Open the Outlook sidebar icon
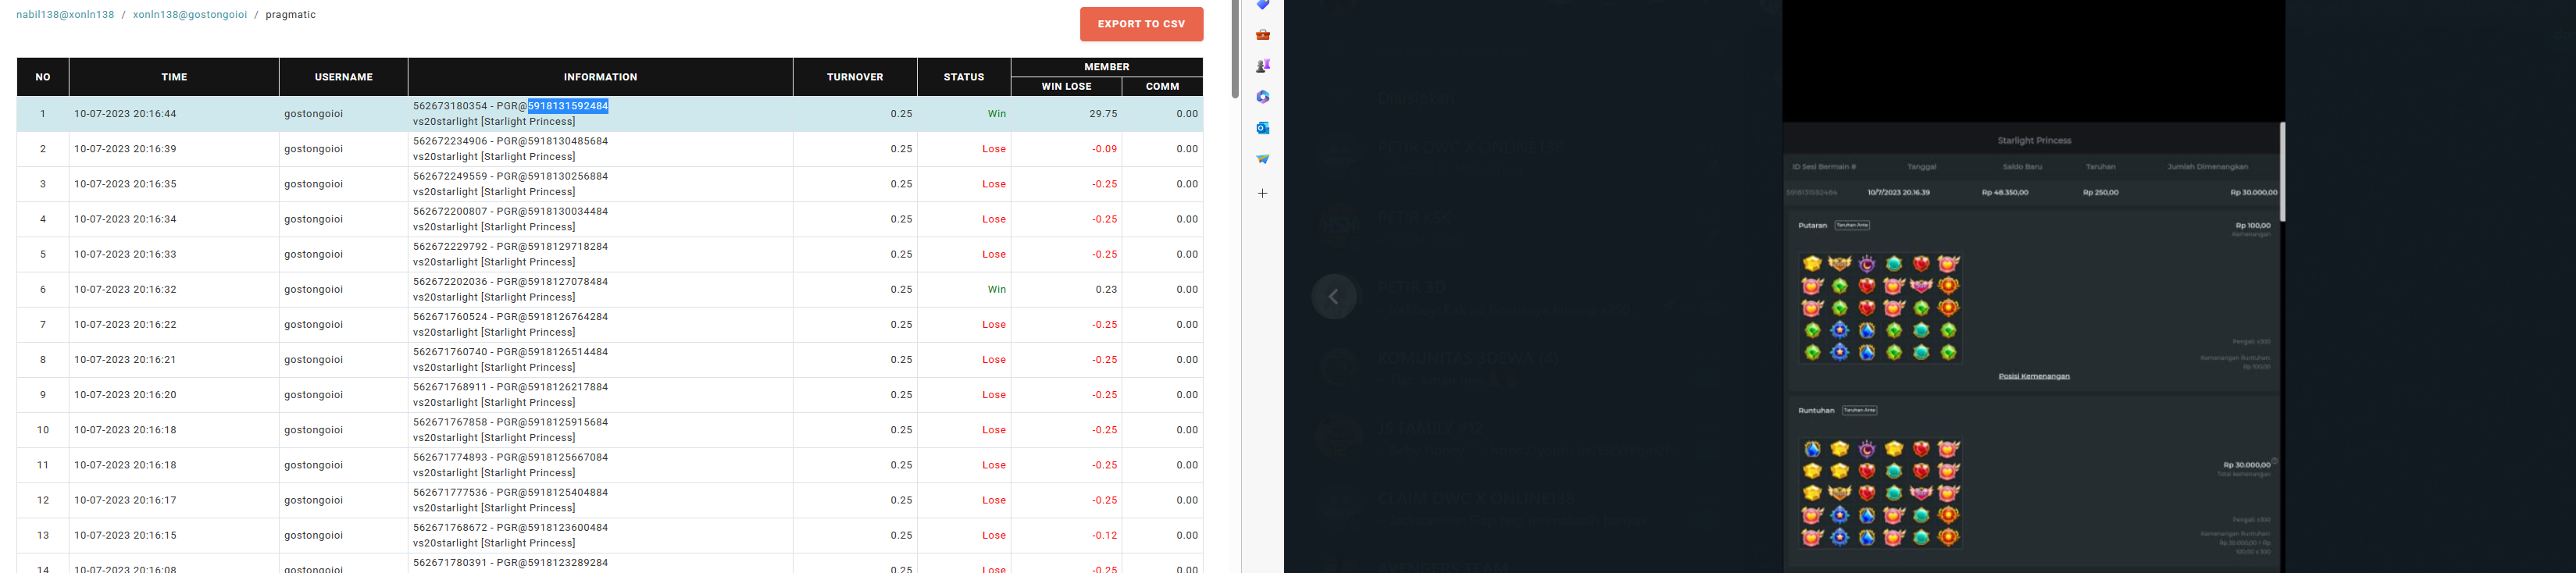Image resolution: width=2576 pixels, height=573 pixels. [1263, 128]
